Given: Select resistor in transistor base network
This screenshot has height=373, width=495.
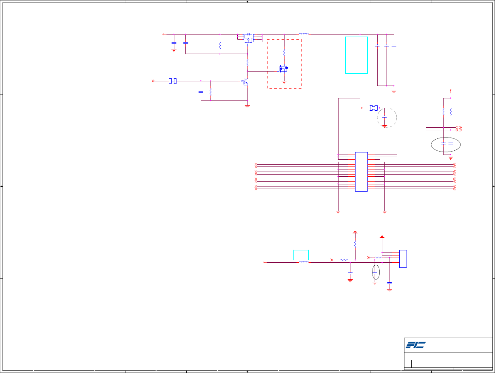Looking at the screenshot, I should 211,92.
